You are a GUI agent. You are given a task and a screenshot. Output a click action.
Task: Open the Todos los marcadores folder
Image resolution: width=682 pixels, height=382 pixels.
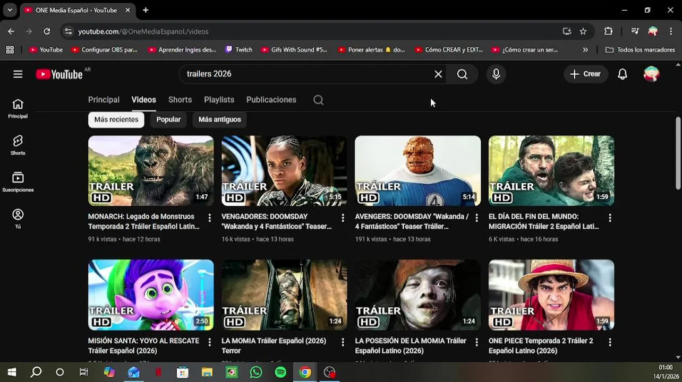point(640,49)
